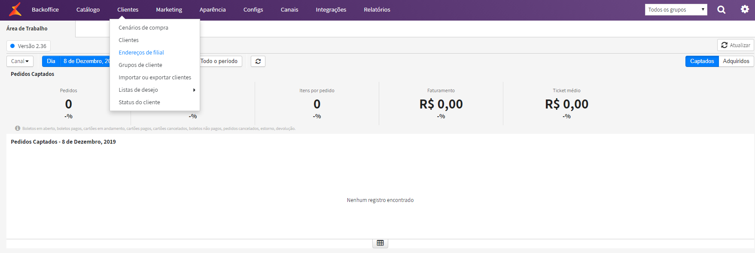Image resolution: width=755 pixels, height=253 pixels.
Task: Click the orange X logo icon
Action: pyautogui.click(x=15, y=9)
